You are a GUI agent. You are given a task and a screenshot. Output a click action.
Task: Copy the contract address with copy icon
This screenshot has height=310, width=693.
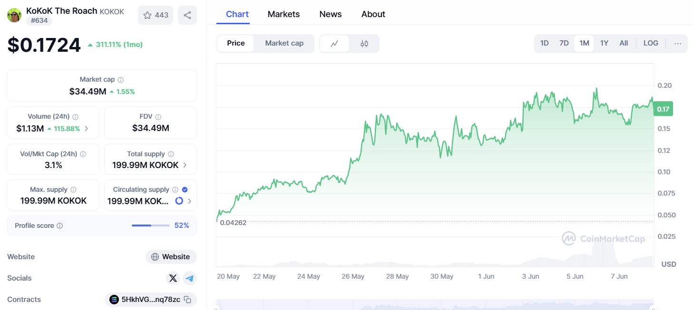click(x=188, y=300)
